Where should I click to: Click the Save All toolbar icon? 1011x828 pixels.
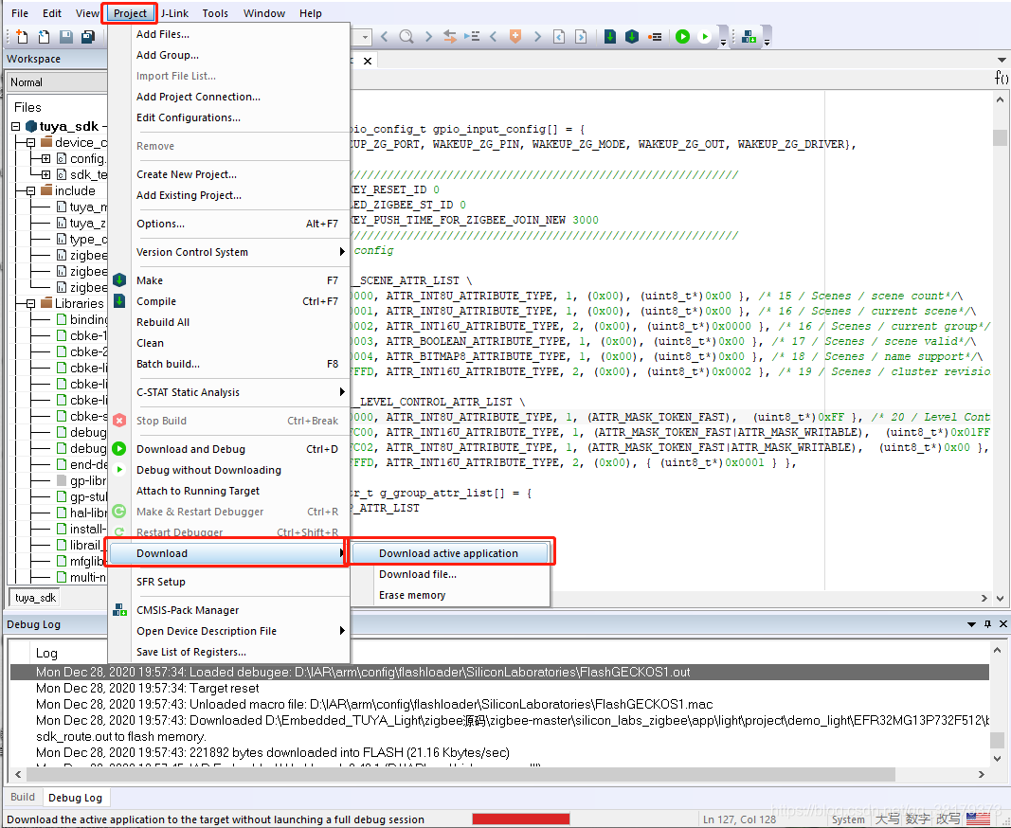tap(88, 37)
